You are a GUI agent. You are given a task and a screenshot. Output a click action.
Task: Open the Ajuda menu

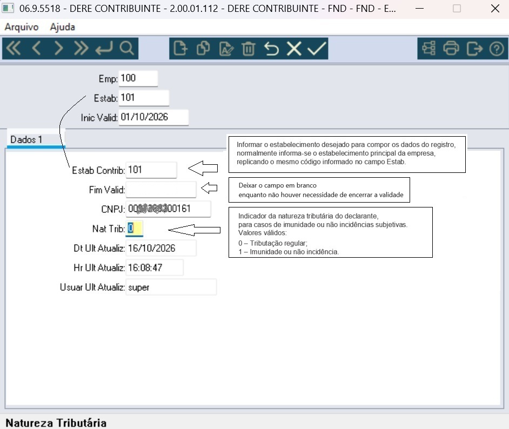click(62, 27)
